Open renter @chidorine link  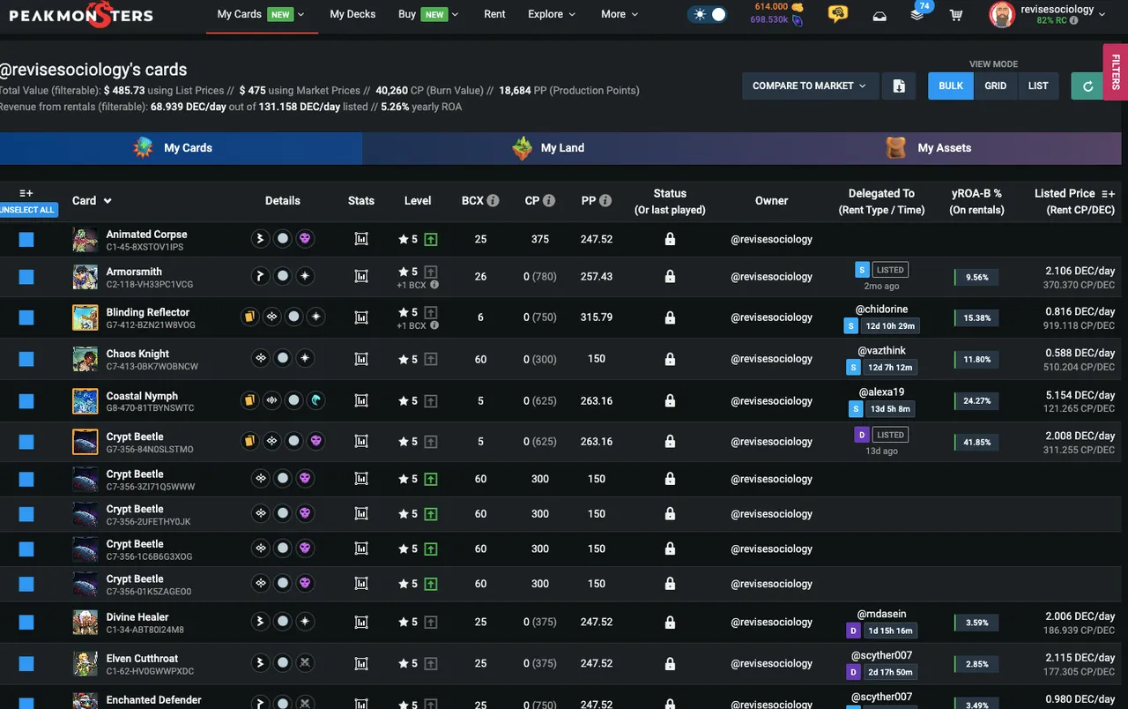pos(881,310)
